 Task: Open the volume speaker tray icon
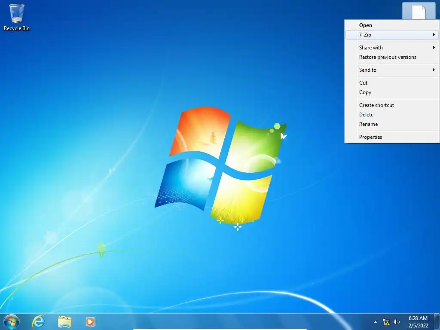pyautogui.click(x=397, y=322)
